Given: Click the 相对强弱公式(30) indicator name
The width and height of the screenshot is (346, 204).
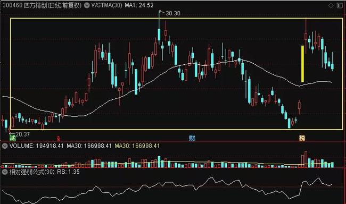Looking at the screenshot, I should 32,172.
